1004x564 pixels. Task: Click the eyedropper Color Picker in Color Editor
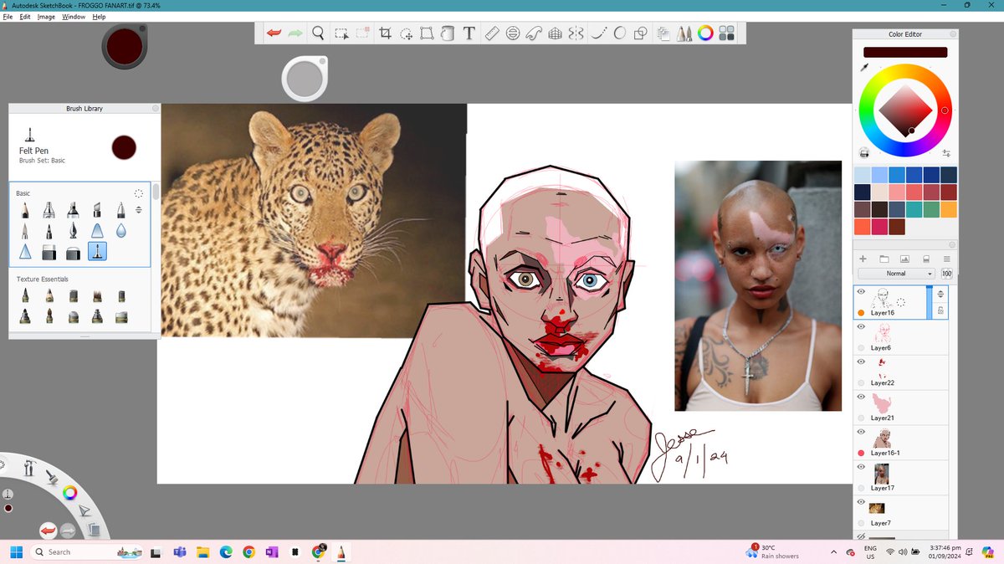pos(866,67)
